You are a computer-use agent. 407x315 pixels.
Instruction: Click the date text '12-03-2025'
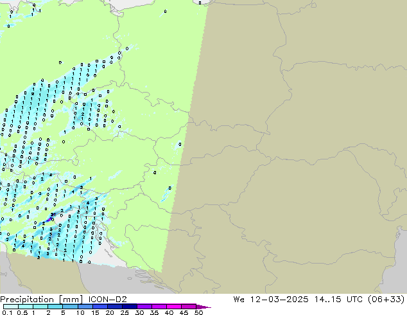(x=279, y=300)
